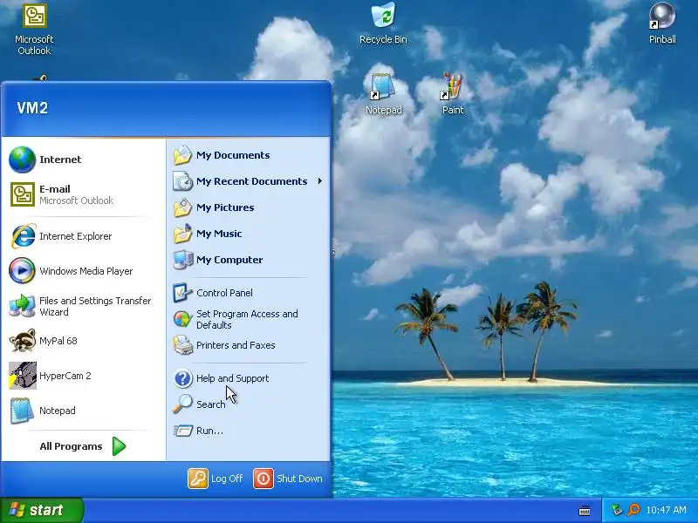The height and width of the screenshot is (523, 698).
Task: Open the Search label
Action: pyautogui.click(x=210, y=404)
